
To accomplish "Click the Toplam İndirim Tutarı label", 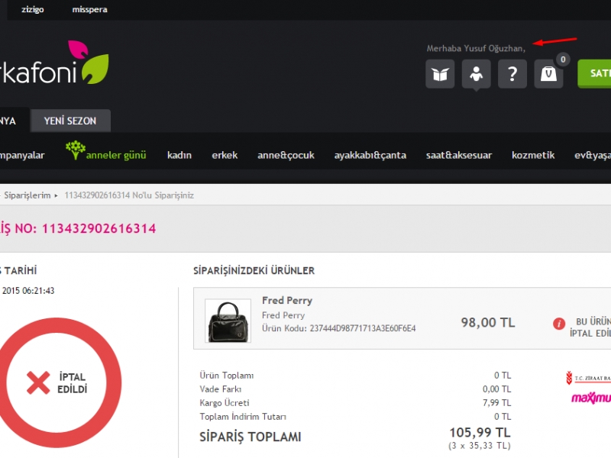I will pyautogui.click(x=243, y=417).
